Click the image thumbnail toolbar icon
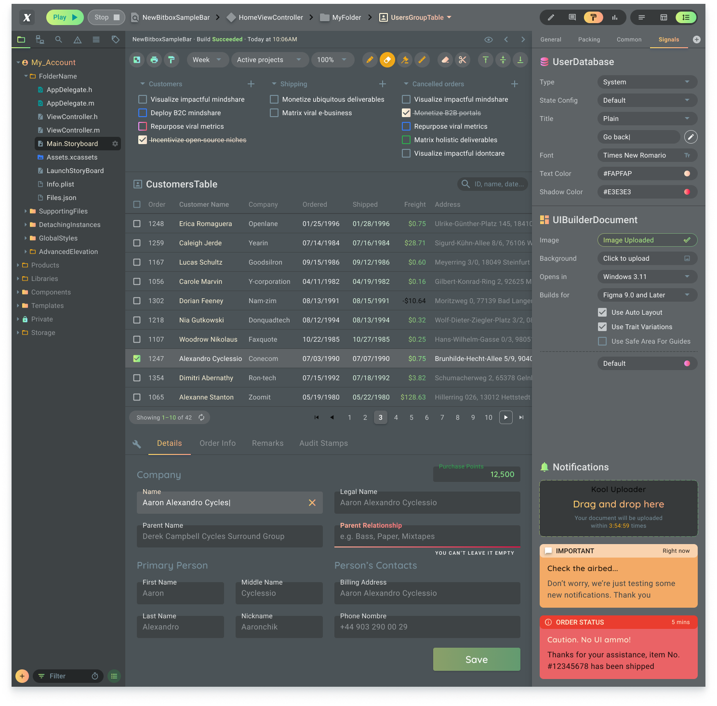The width and height of the screenshot is (717, 706). [137, 60]
